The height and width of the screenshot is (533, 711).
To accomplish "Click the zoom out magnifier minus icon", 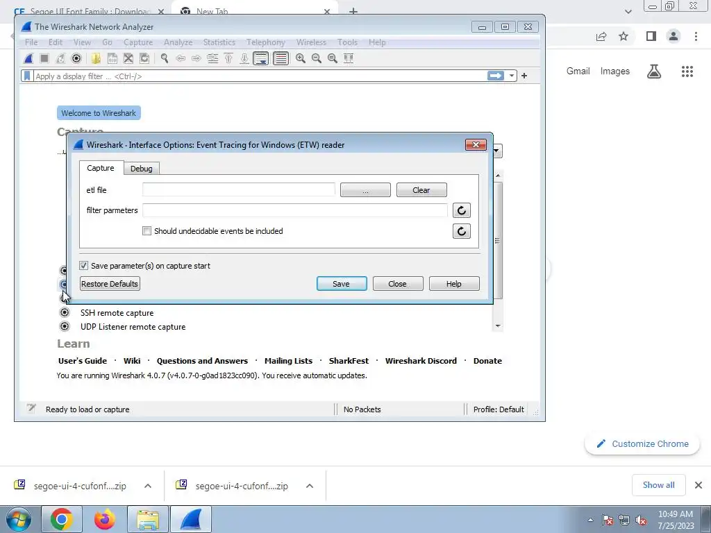I will point(317,58).
